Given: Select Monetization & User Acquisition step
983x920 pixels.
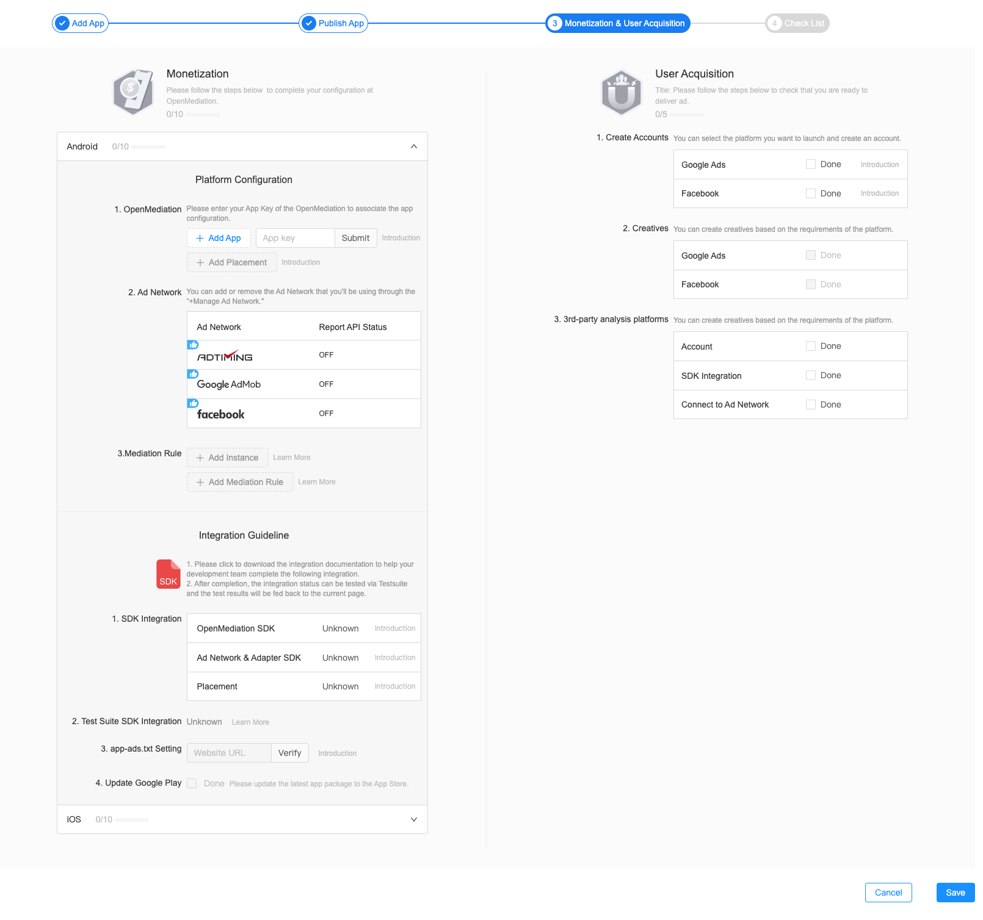Looking at the screenshot, I should [618, 23].
